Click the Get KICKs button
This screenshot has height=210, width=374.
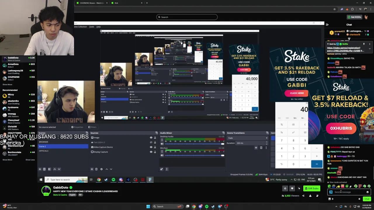click(x=354, y=17)
